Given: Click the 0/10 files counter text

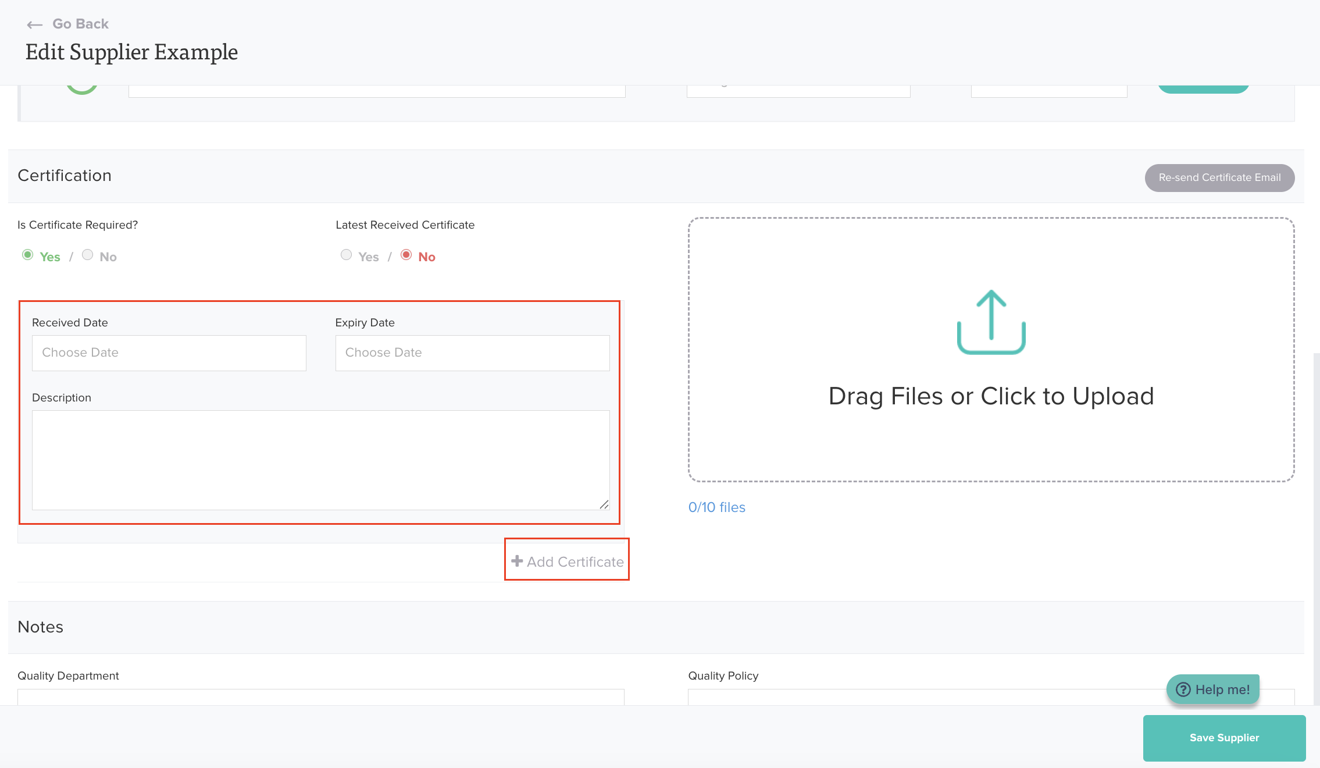Looking at the screenshot, I should pos(716,507).
